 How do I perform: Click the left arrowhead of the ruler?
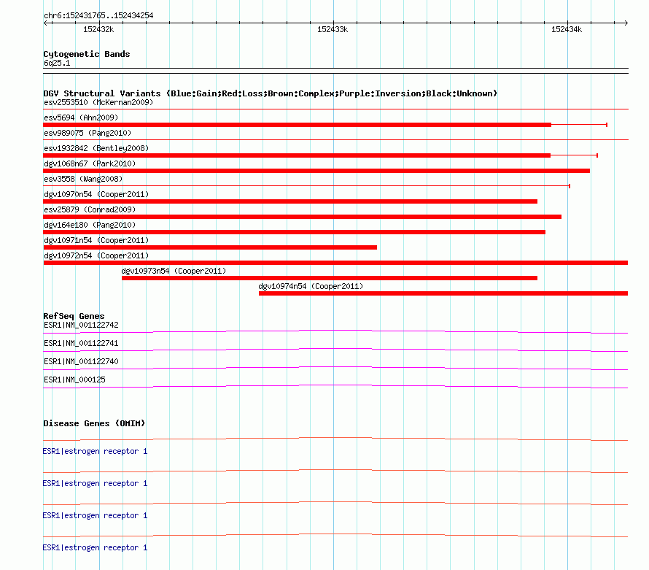[x=45, y=23]
